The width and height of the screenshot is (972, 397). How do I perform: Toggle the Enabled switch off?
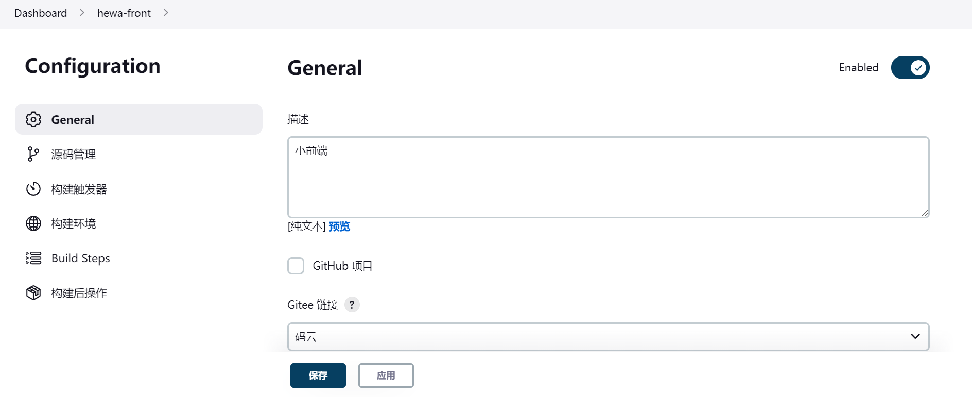[x=910, y=68]
